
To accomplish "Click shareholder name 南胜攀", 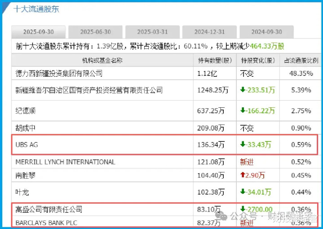I will click(x=26, y=176).
